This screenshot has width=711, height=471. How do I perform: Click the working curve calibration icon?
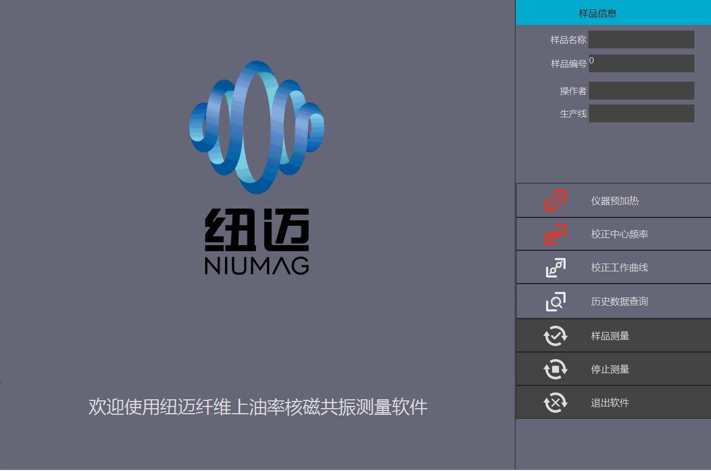click(x=556, y=267)
